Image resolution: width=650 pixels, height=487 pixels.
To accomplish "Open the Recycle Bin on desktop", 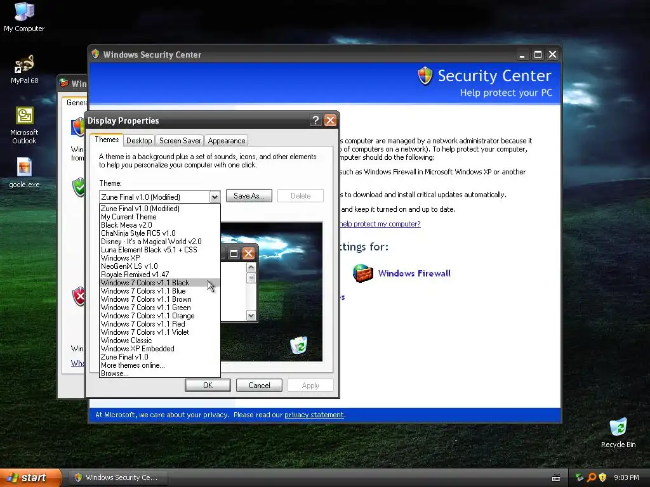I will pyautogui.click(x=618, y=432).
